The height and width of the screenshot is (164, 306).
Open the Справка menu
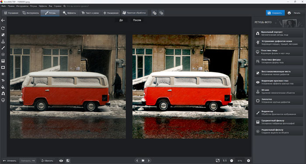point(58,6)
